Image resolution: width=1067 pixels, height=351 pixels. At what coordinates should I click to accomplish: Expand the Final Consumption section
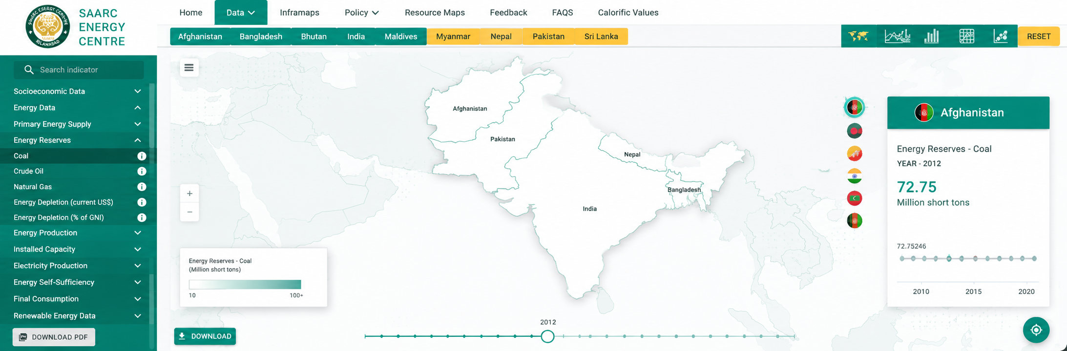[77, 299]
